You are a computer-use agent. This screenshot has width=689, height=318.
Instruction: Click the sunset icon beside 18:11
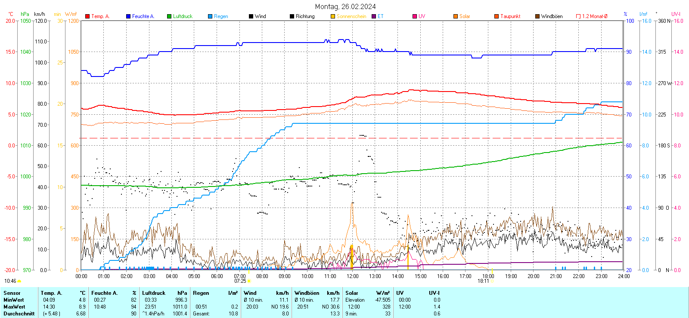pyautogui.click(x=492, y=281)
